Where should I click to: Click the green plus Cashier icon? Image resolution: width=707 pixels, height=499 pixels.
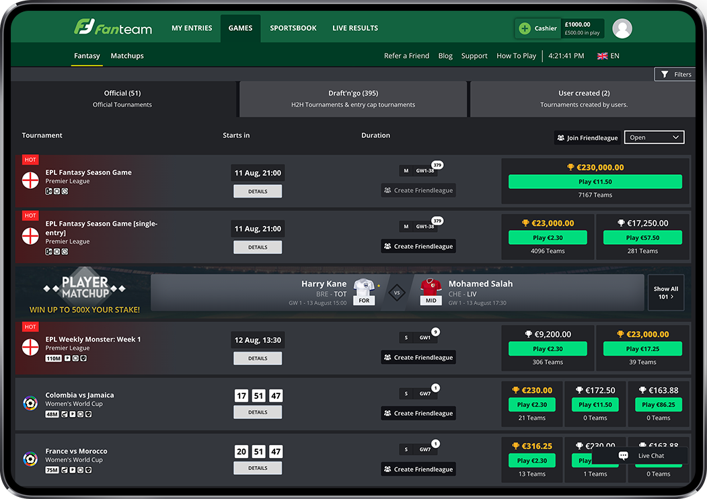525,28
